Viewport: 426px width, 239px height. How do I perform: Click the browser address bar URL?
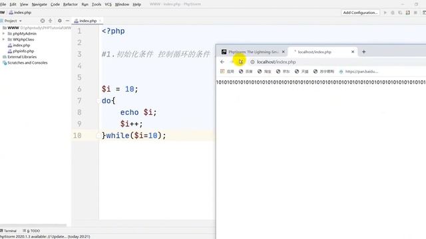pyautogui.click(x=276, y=62)
